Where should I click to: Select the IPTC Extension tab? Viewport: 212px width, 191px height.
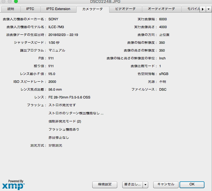[x=58, y=9]
